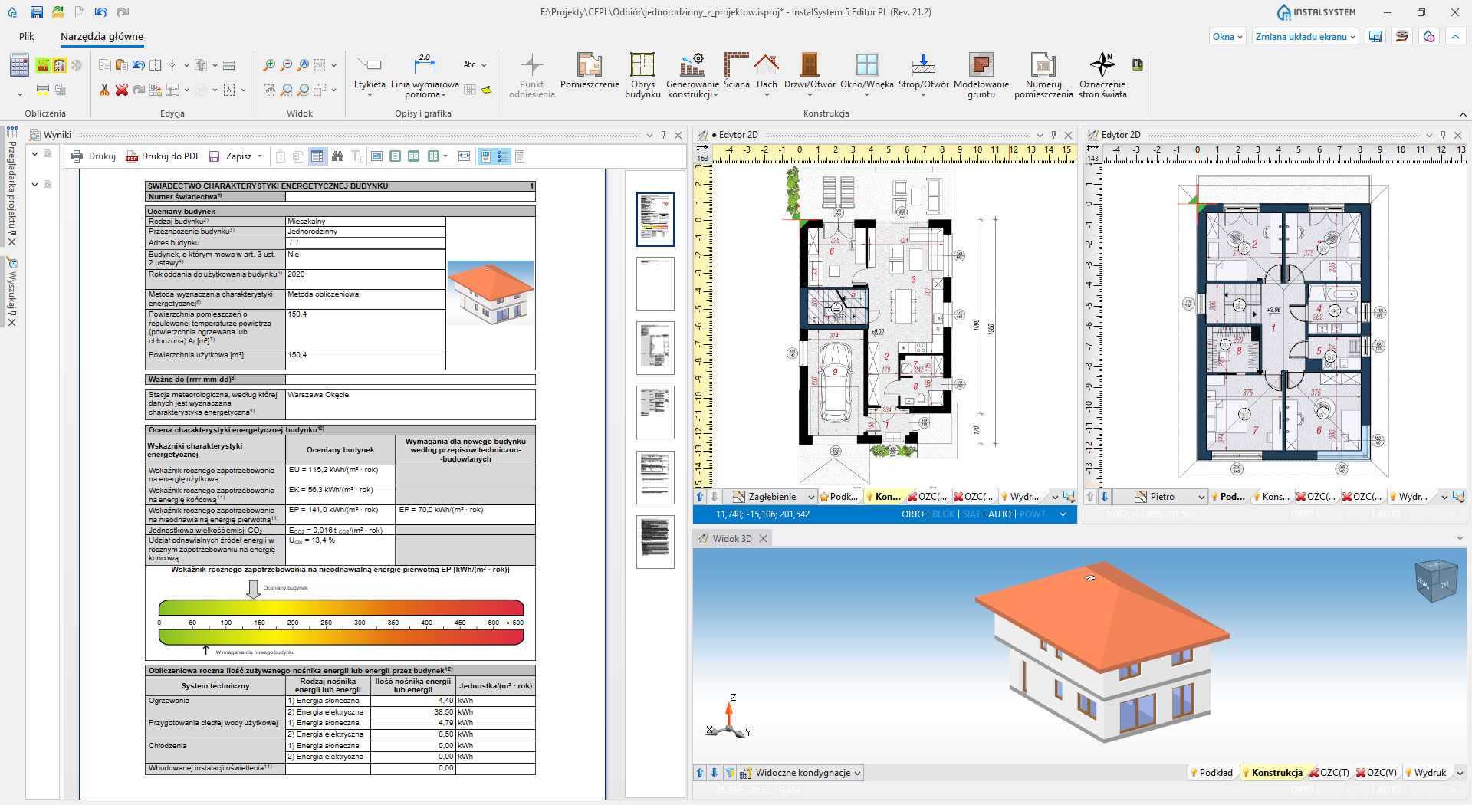Click the insert table icon in Opisy

click(470, 90)
